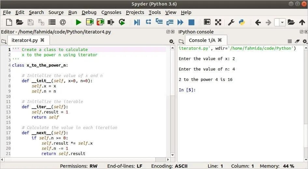The image size is (308, 169).
Task: Run cell and advance icon
Action: pos(100,22)
